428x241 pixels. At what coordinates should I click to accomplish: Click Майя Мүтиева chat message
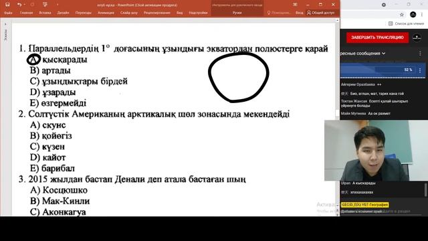366,113
